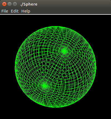Image resolution: width=111 pixels, height=119 pixels.
Task: Click empty title bar space right of ./Sphere
Action: pyautogui.click(x=74, y=4)
